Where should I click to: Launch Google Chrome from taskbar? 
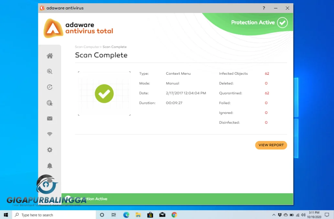point(174,215)
